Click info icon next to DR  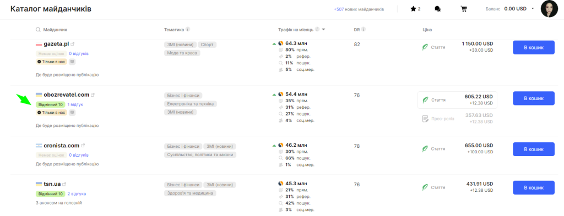[x=364, y=30]
